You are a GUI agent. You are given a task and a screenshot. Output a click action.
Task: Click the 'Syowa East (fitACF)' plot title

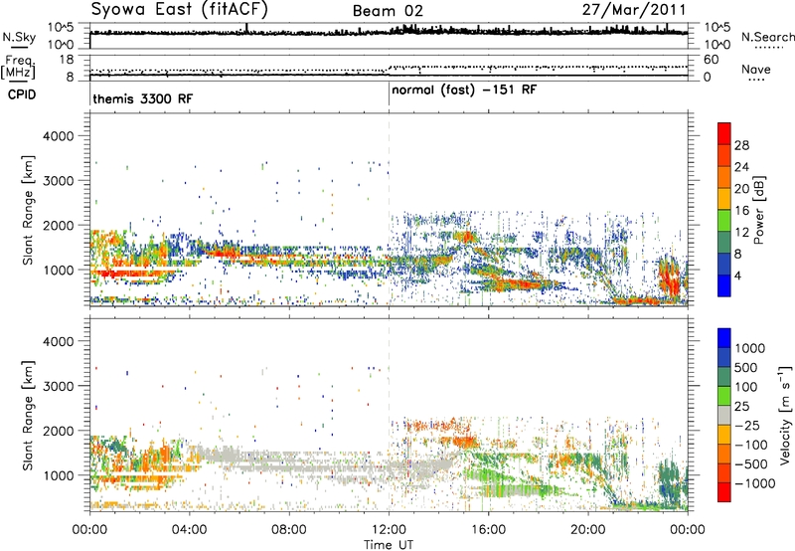pos(180,10)
